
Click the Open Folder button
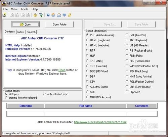[59, 25]
